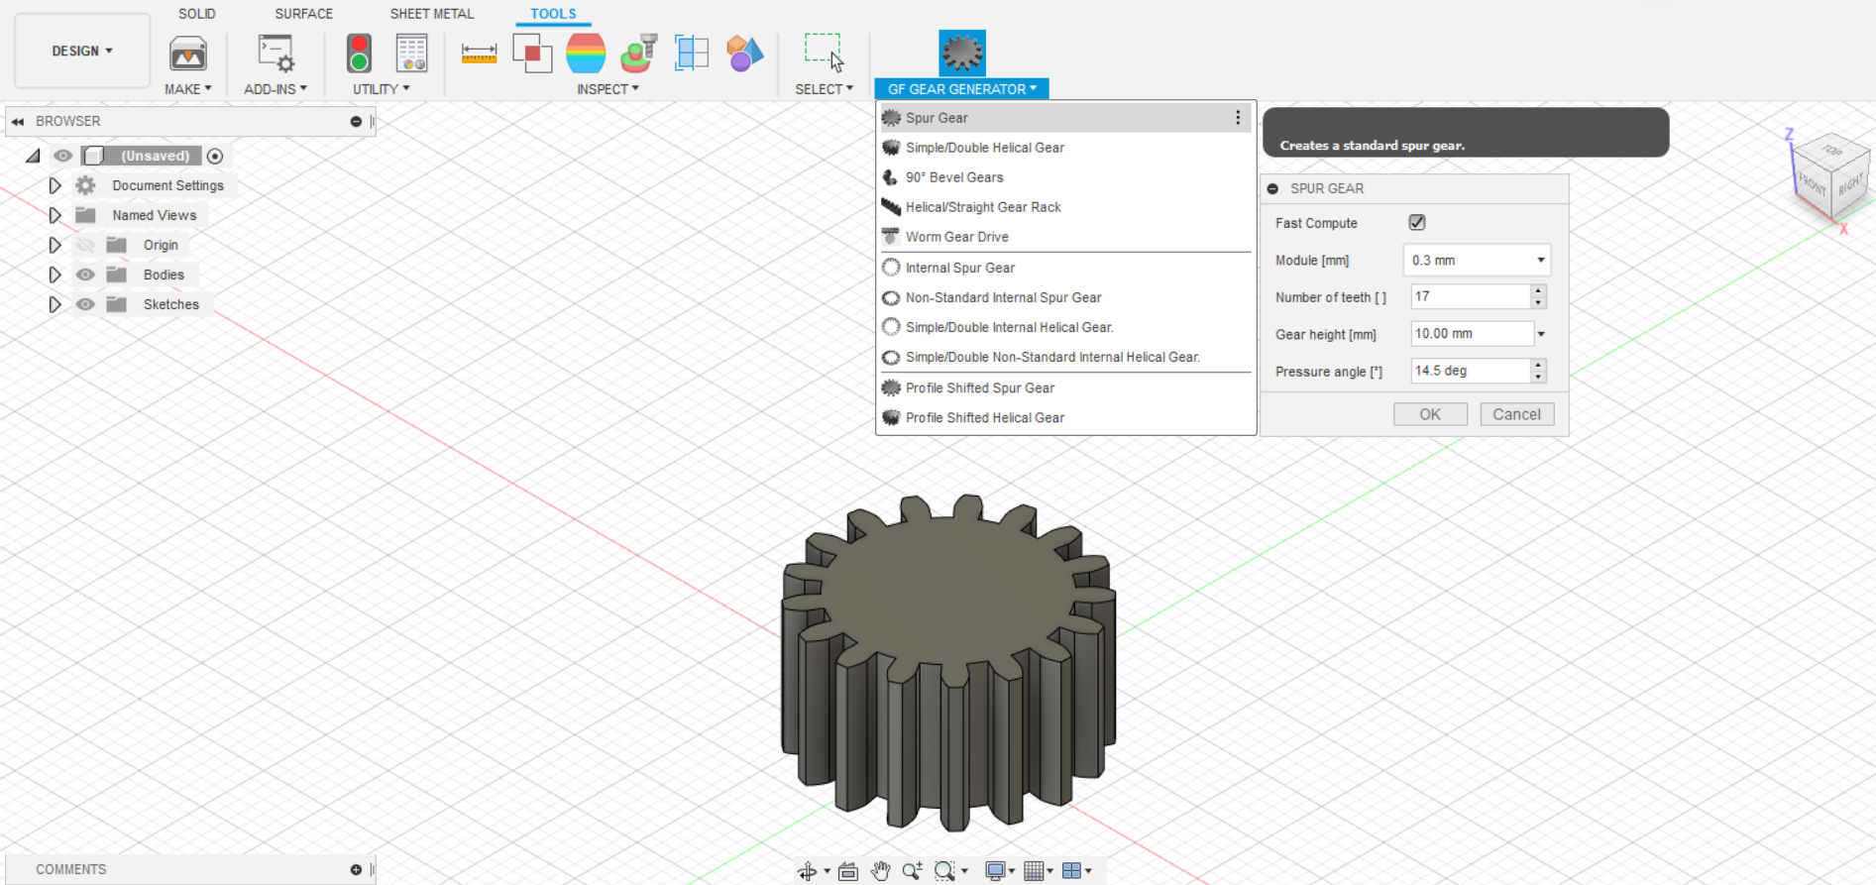Choose Worm Gear Drive from menu
1876x885 pixels.
956,237
